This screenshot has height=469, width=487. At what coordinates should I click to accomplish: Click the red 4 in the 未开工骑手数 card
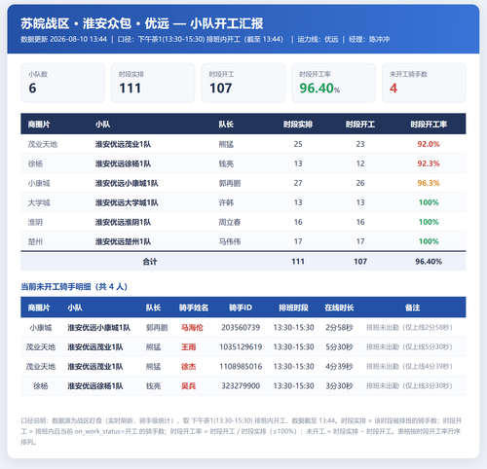(393, 89)
